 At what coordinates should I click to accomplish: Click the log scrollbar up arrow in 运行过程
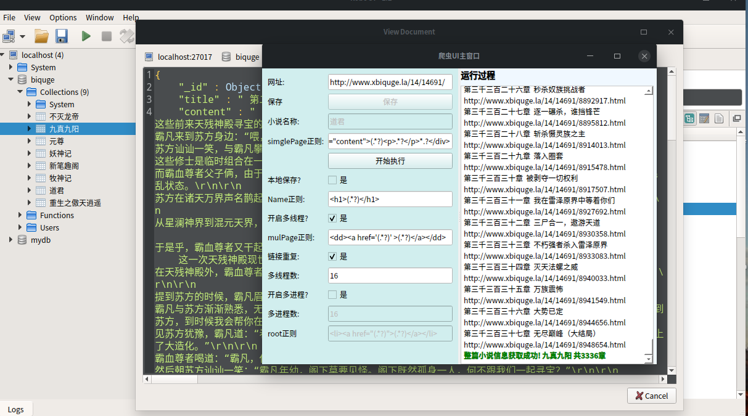(648, 91)
